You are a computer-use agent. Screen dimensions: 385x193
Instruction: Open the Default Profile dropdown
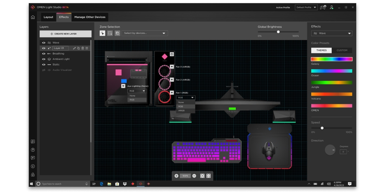point(306,7)
